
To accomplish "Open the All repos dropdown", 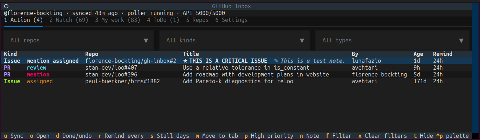I will click(79, 41).
